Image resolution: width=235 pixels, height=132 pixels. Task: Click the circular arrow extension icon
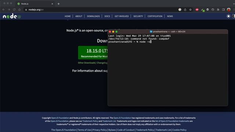213,10
